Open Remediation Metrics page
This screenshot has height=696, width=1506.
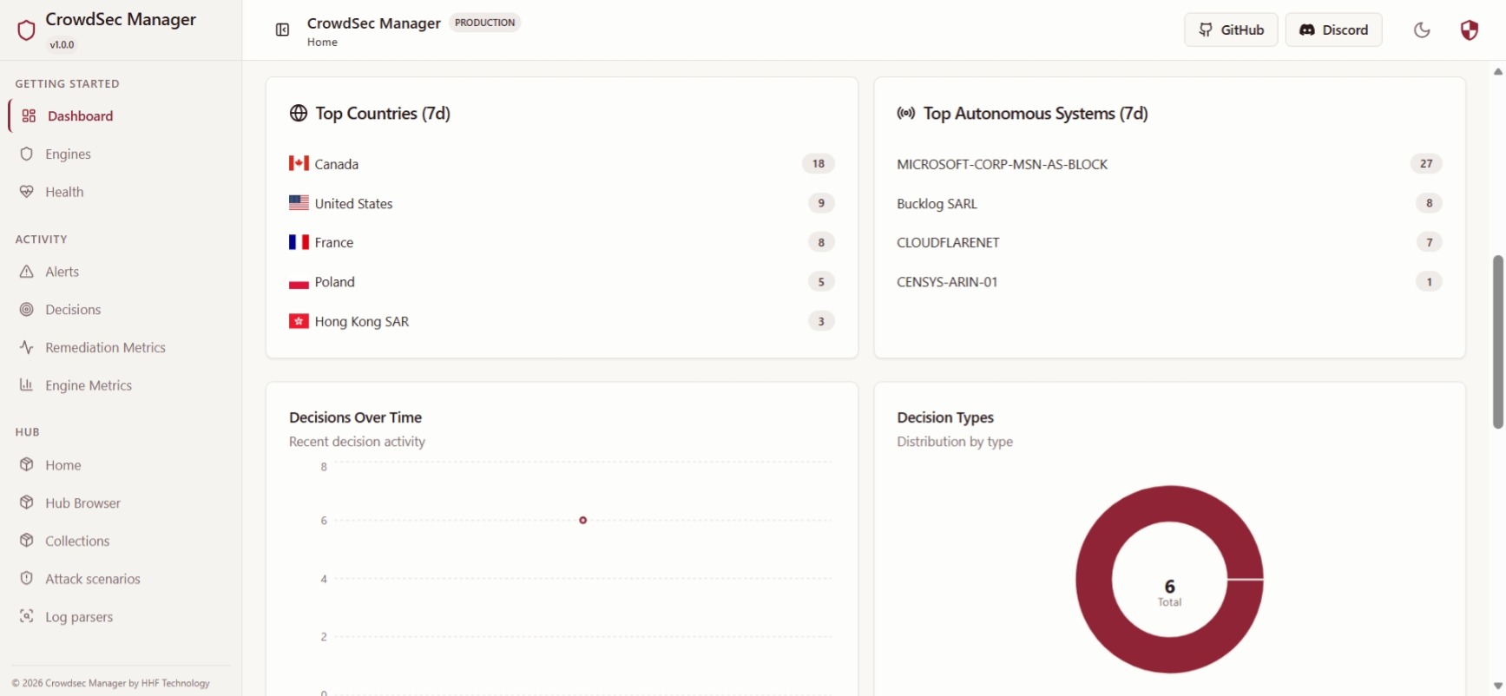(x=105, y=347)
